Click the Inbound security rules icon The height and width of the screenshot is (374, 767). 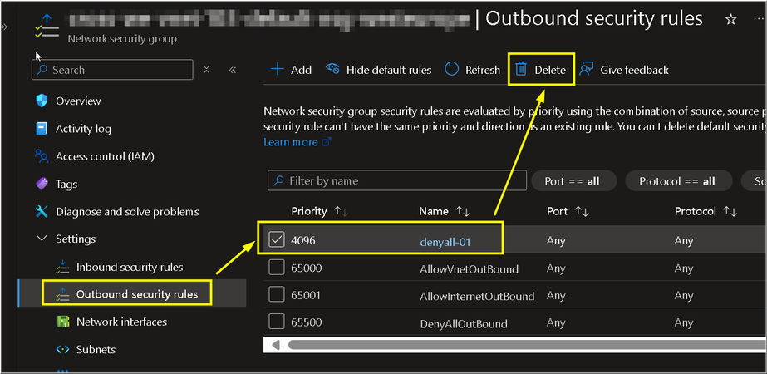tap(62, 268)
